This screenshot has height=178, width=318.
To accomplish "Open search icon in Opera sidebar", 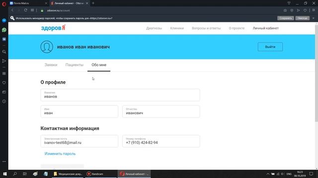I will (x=4, y=52).
